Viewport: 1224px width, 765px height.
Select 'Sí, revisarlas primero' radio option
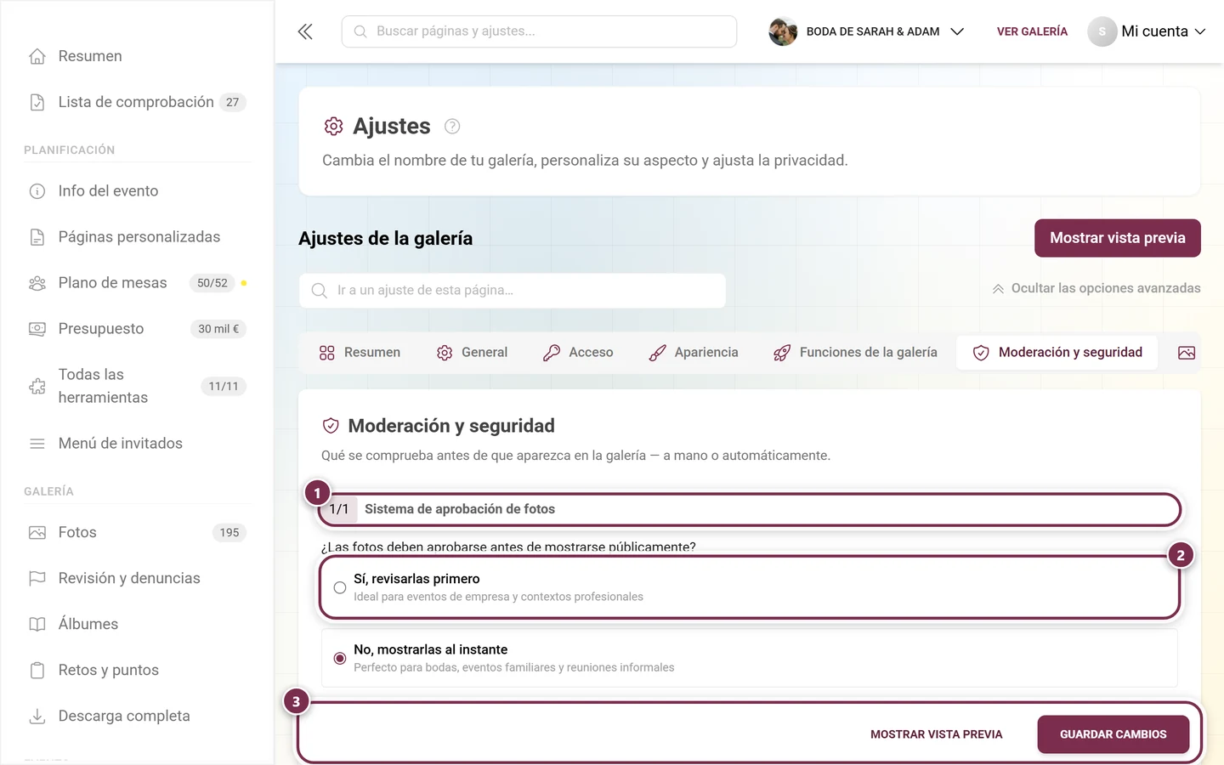point(340,587)
